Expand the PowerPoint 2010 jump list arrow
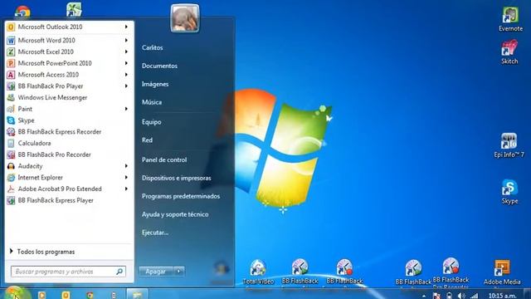 pyautogui.click(x=126, y=63)
